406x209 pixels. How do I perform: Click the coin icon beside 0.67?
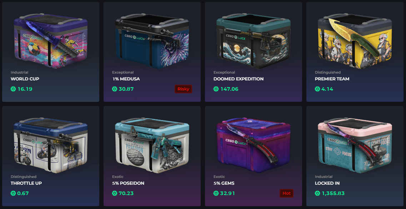(x=13, y=193)
